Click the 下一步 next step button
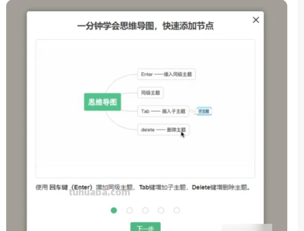Screen dimensions: 304x231 [146, 227]
